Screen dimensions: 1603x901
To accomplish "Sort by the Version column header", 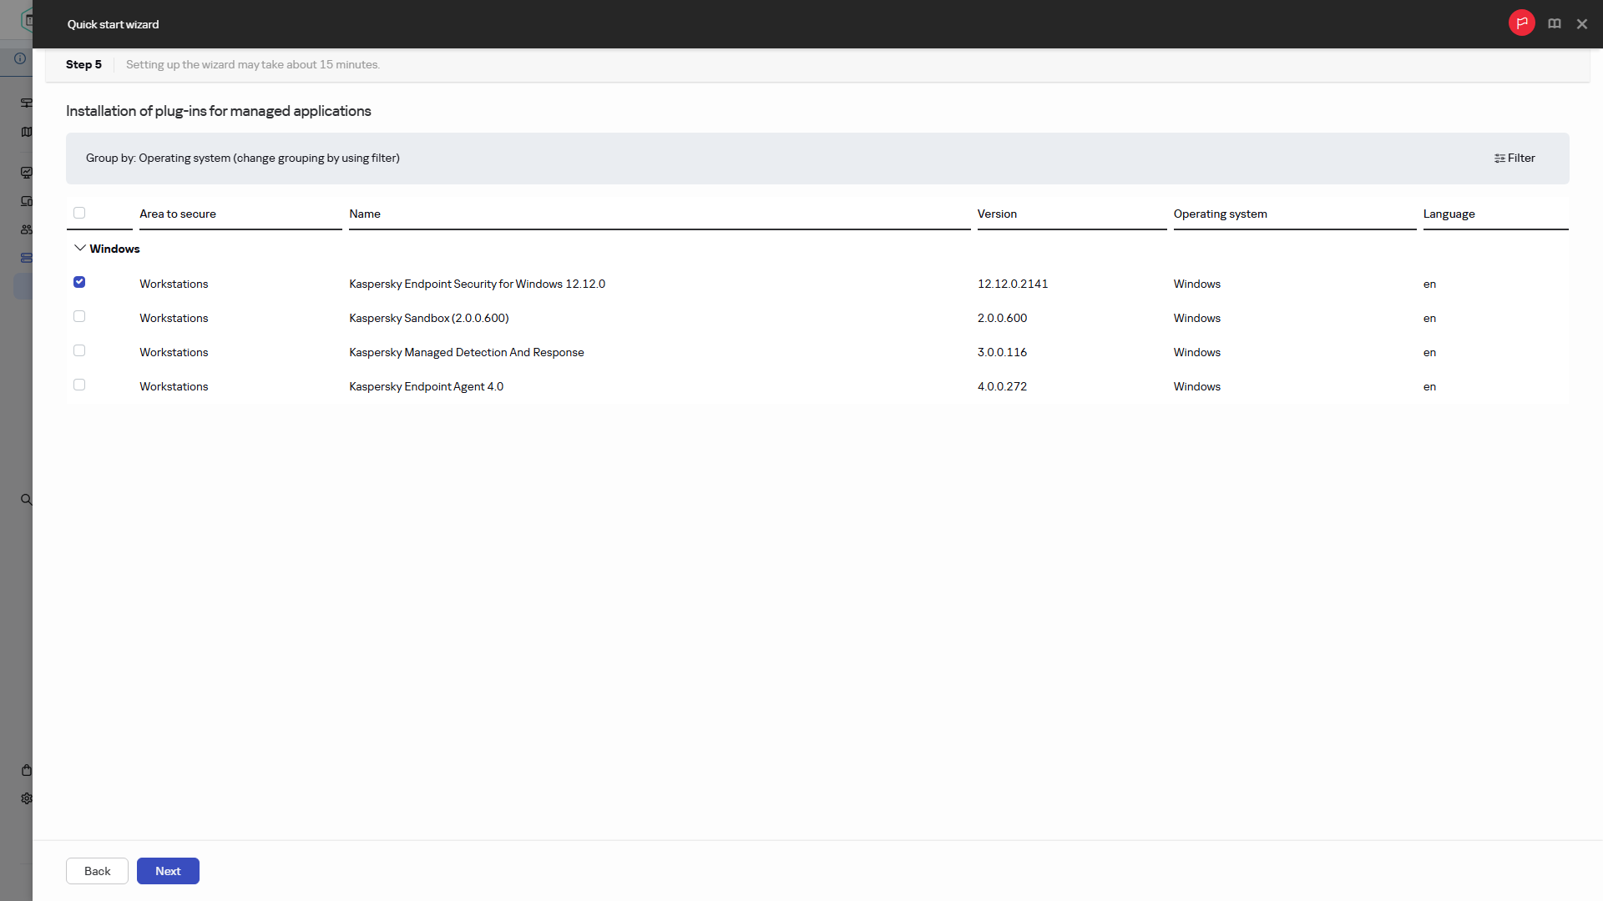I will pyautogui.click(x=997, y=214).
